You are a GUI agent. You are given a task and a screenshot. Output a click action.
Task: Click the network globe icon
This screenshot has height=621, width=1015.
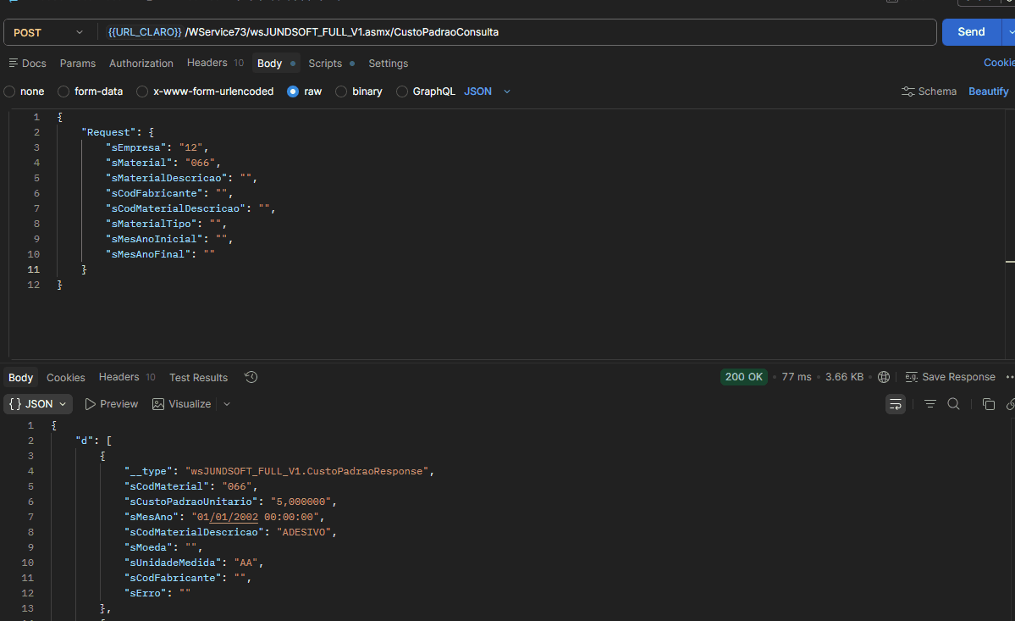884,377
